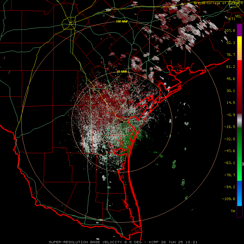Image resolution: width=244 pixels, height=244 pixels.
Task: Click the blue segment of color bar
Action: (x=239, y=193)
